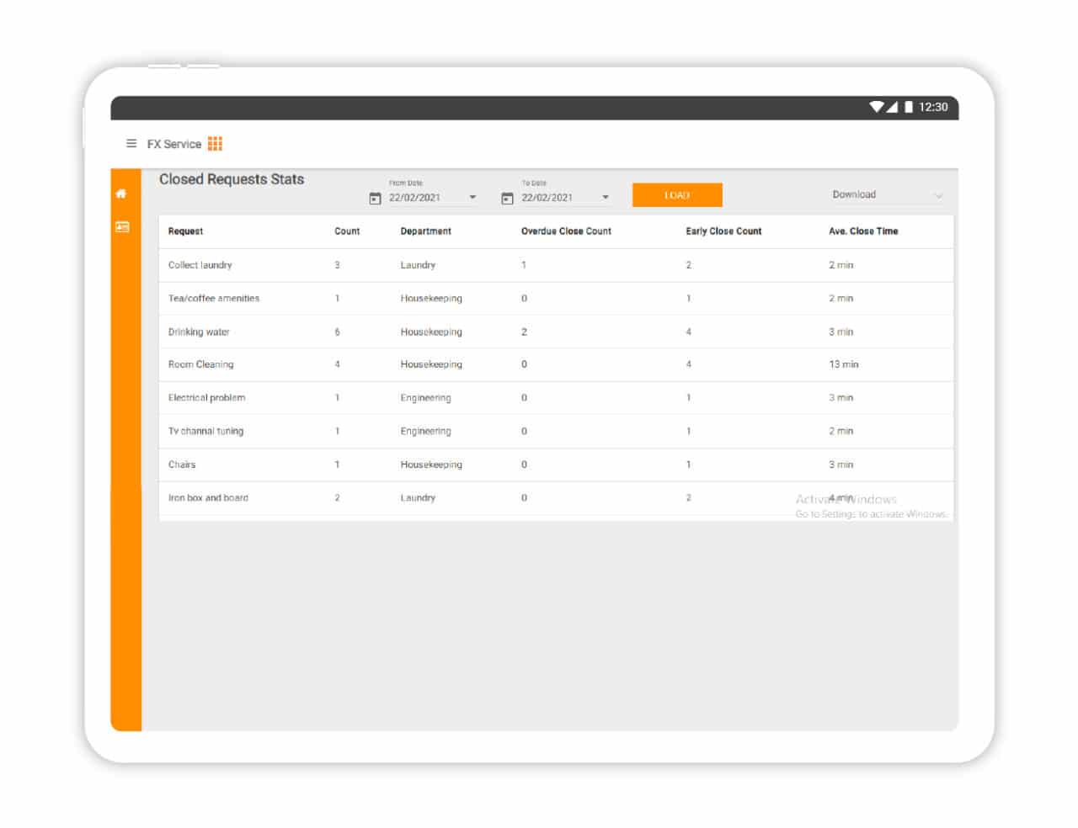This screenshot has height=828, width=1078.
Task: Sort by the Count column header
Action: pyautogui.click(x=346, y=231)
